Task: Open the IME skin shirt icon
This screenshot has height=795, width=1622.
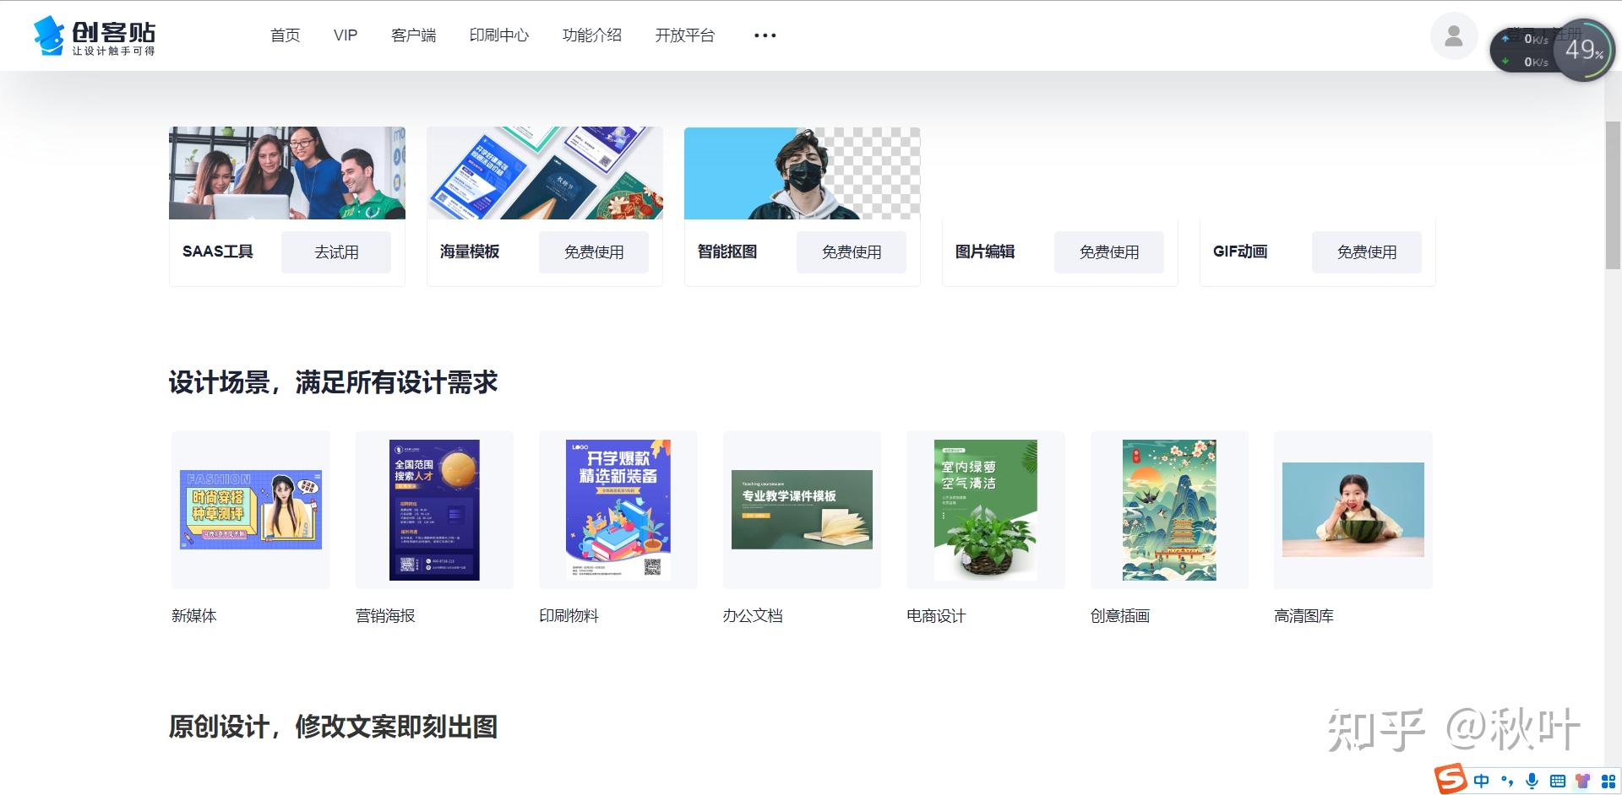Action: (1583, 781)
